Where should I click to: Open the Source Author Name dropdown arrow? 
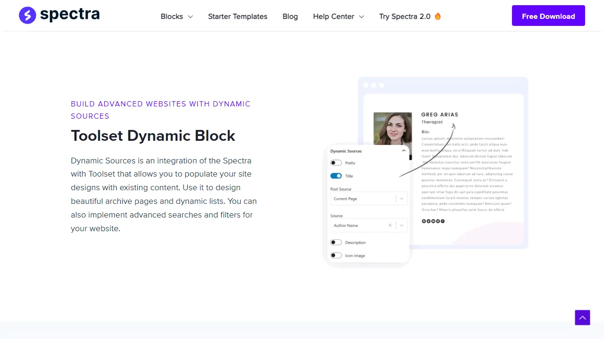(402, 226)
